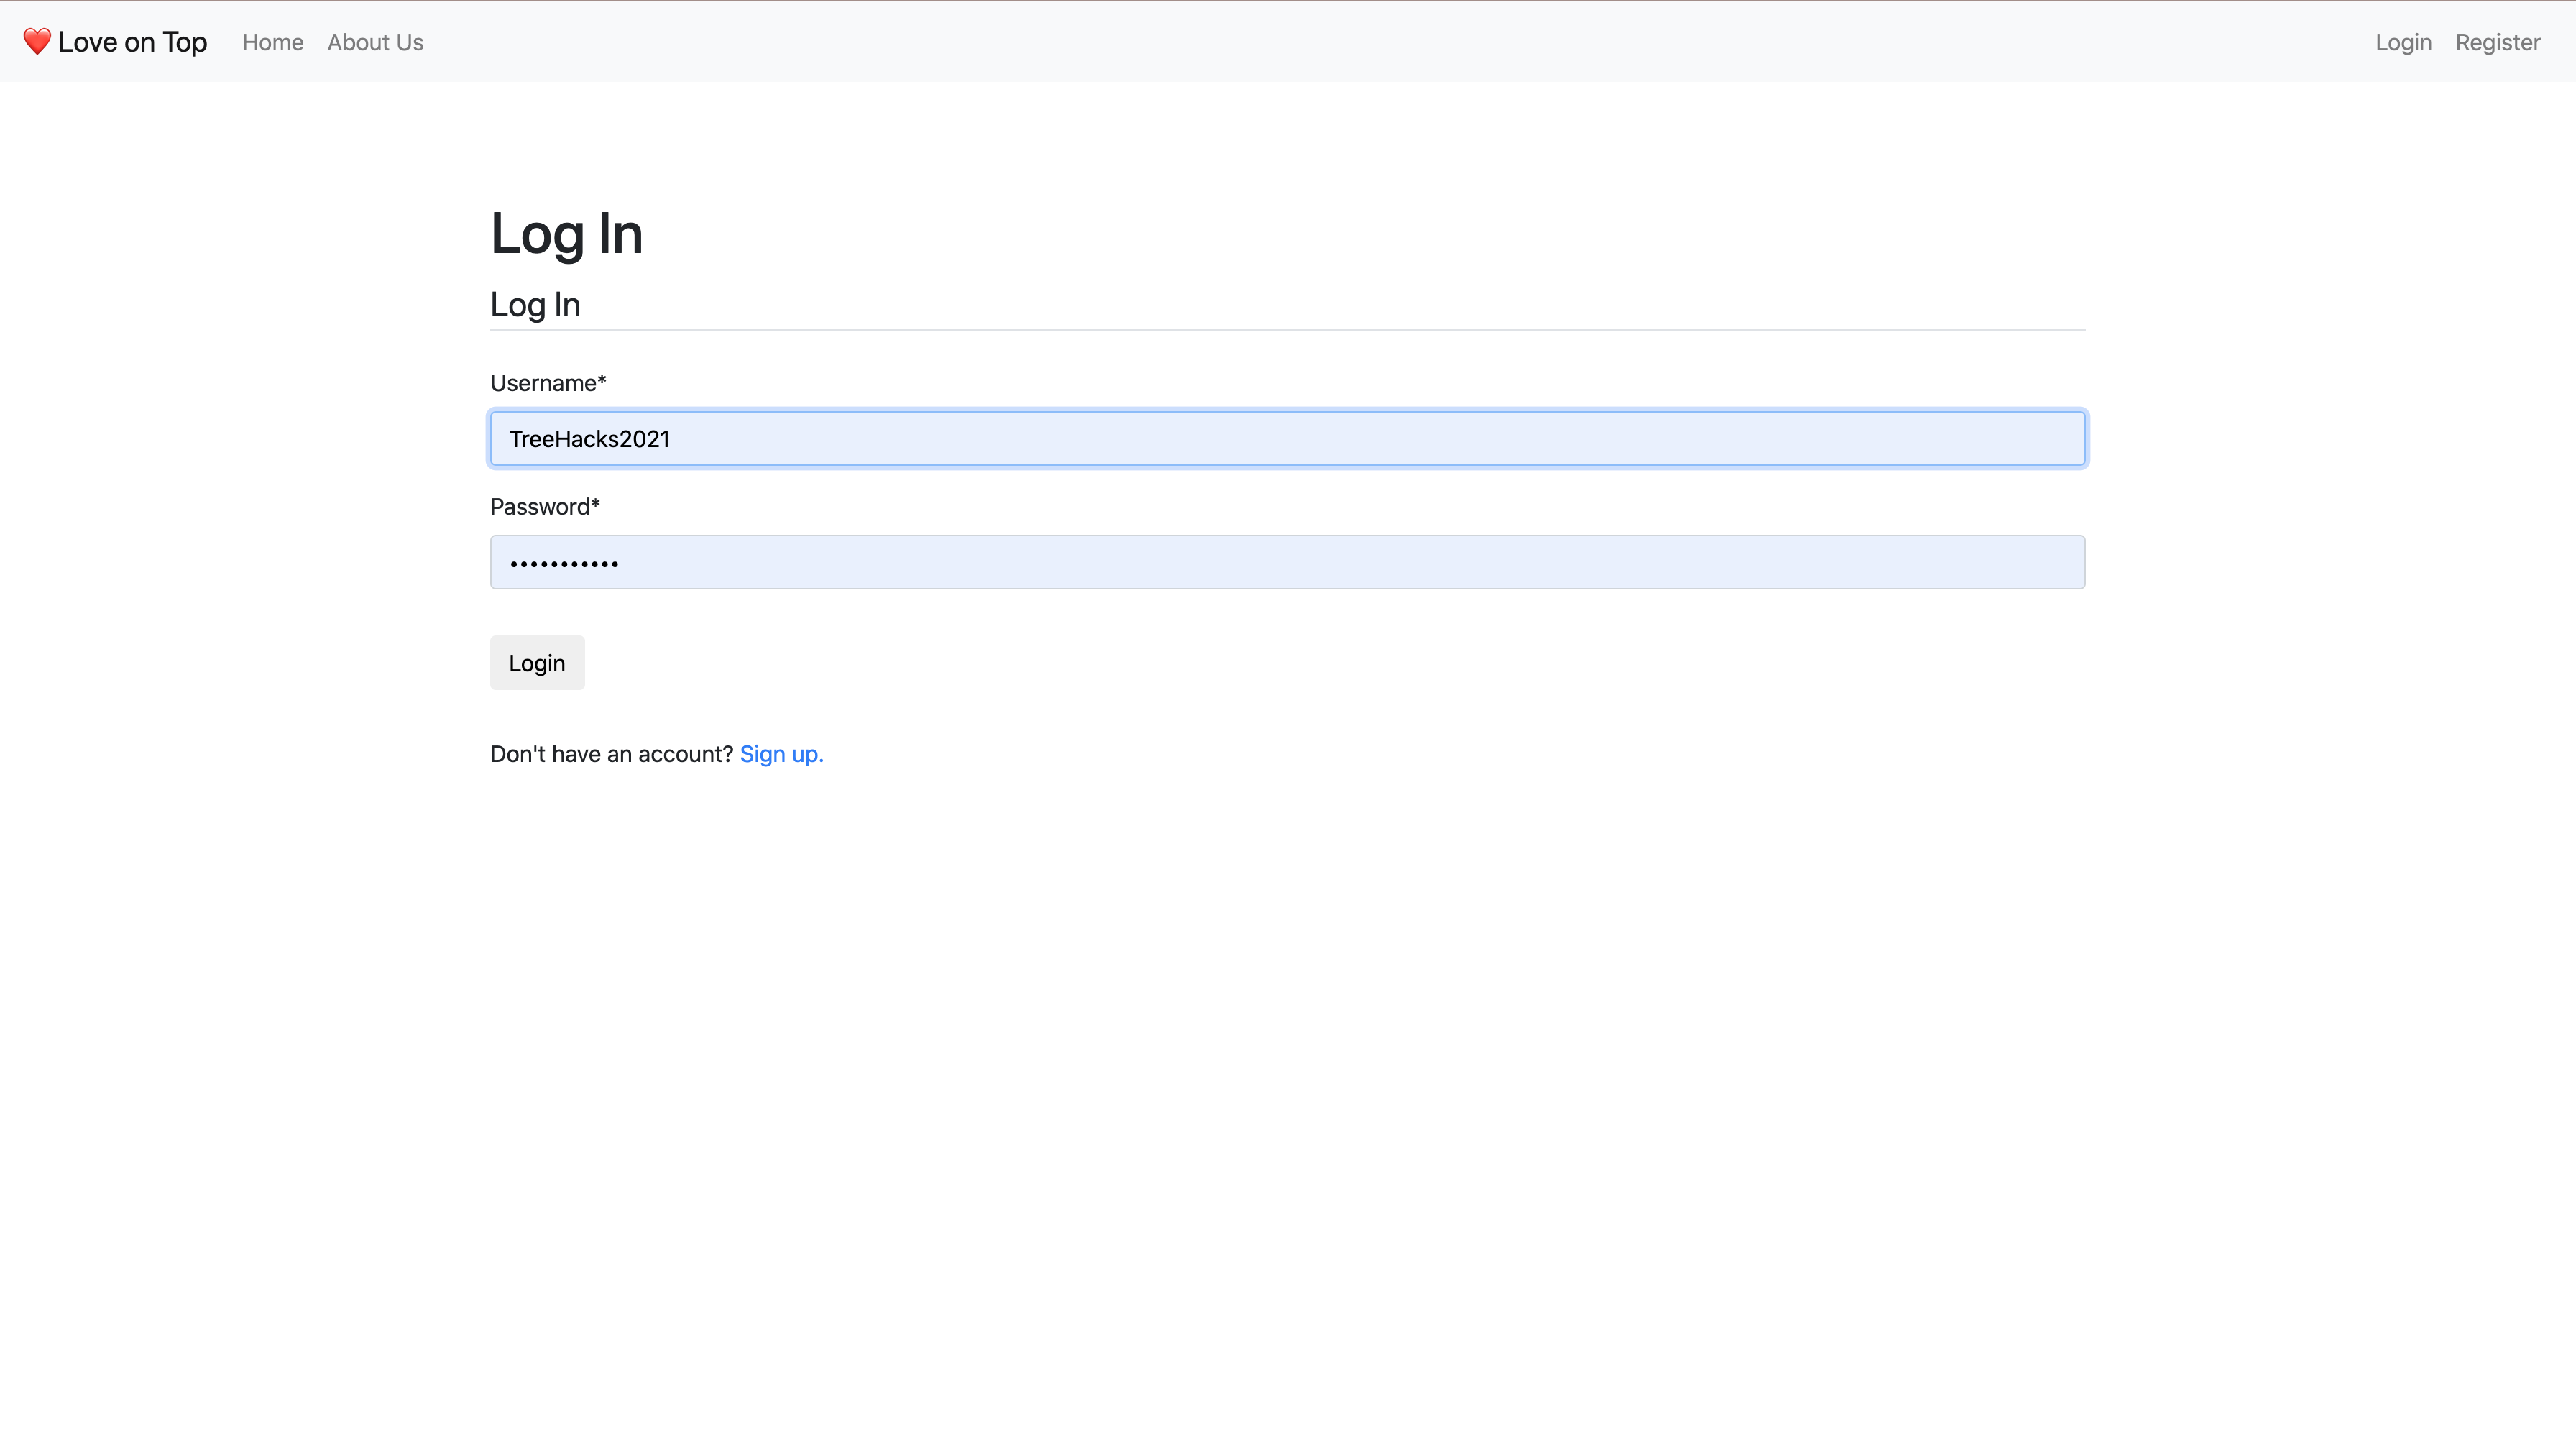Follow the Sign up link
This screenshot has height=1452, width=2576.
coord(781,754)
